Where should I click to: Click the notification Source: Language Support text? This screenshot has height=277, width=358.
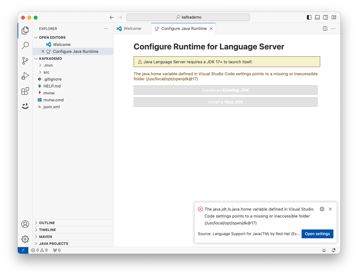click(x=249, y=234)
